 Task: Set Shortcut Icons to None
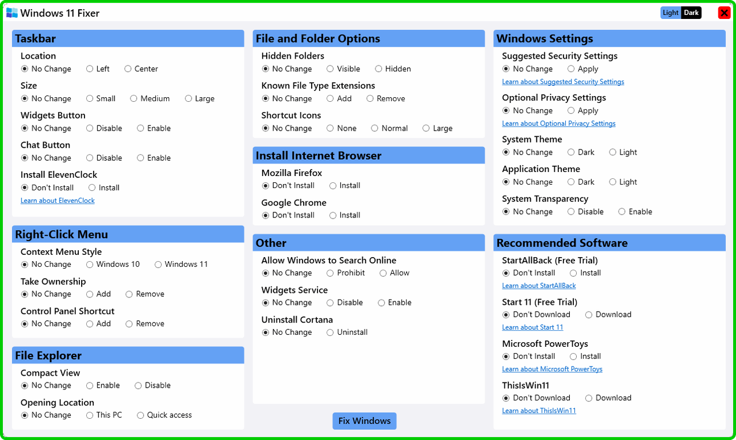[342, 128]
